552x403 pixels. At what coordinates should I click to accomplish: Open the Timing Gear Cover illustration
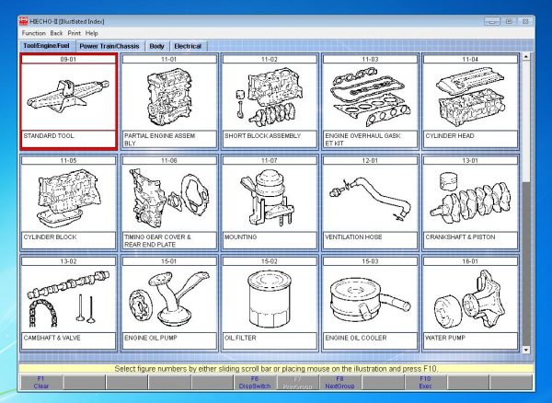click(x=169, y=198)
